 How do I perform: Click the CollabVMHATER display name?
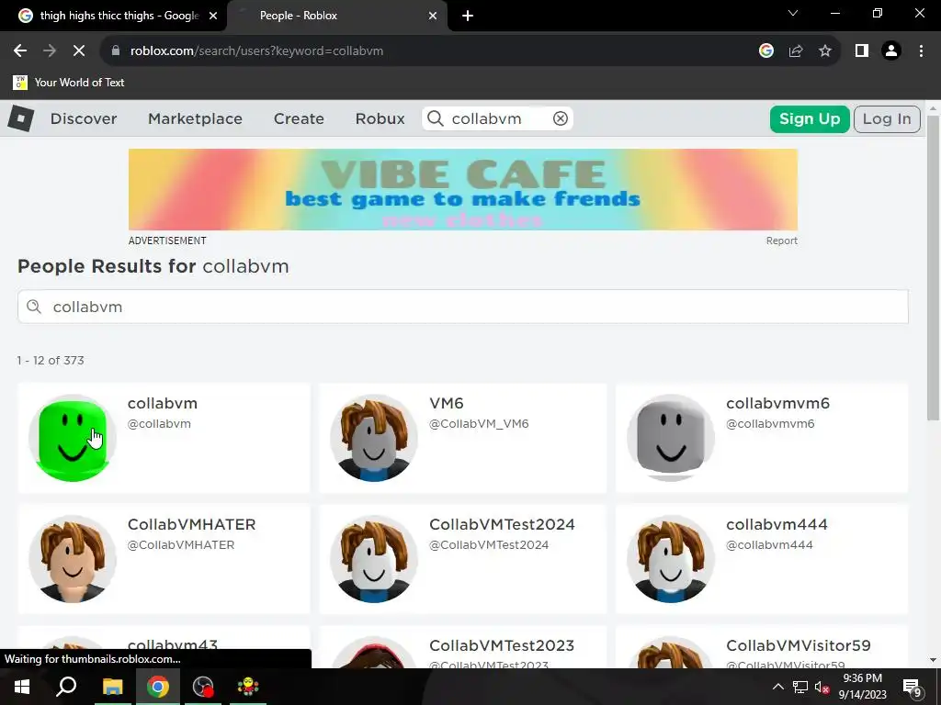tap(191, 524)
